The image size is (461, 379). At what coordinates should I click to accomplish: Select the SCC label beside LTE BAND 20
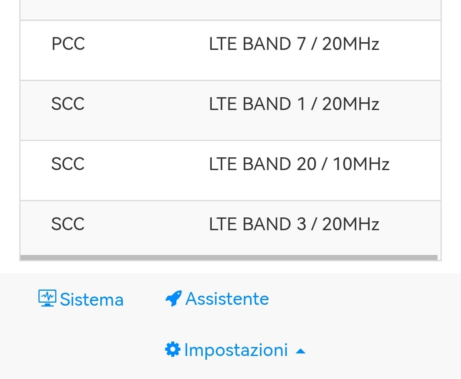point(68,164)
